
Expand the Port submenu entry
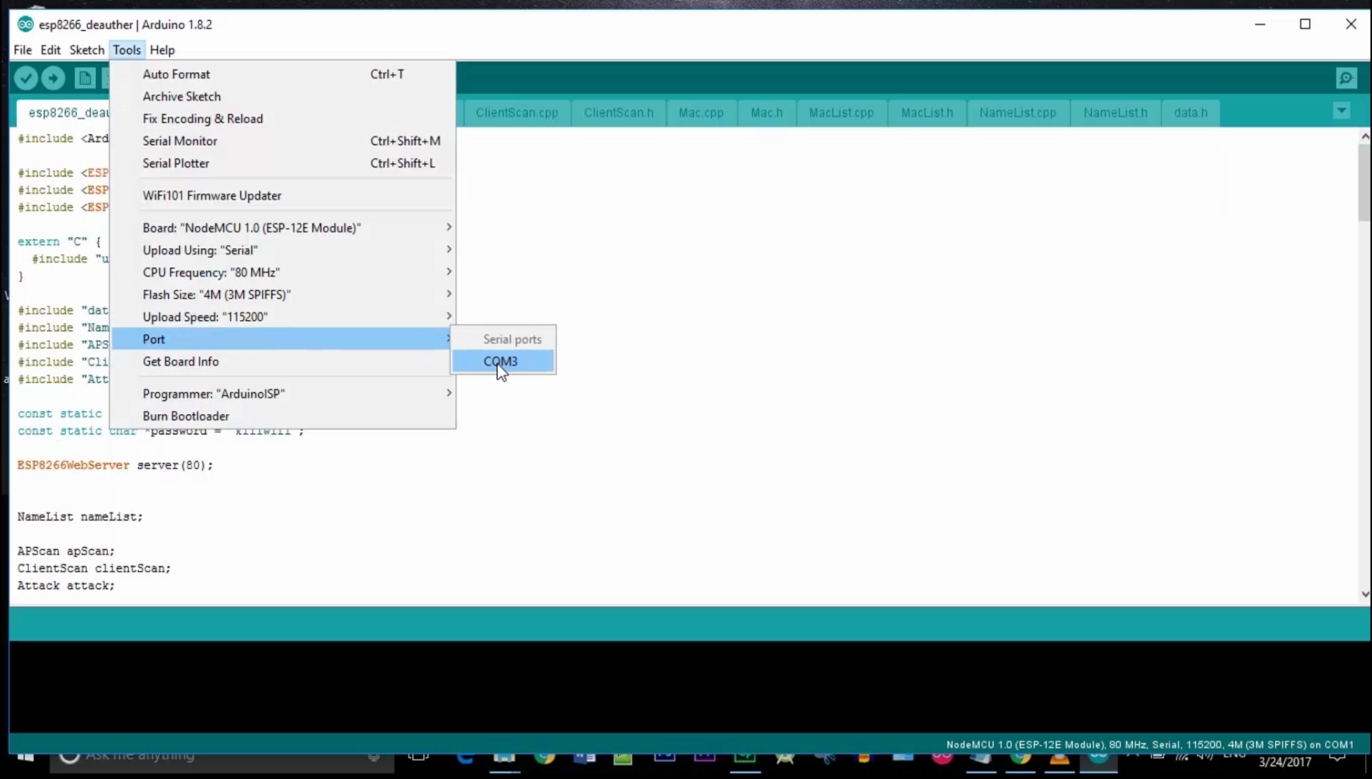[x=284, y=339]
